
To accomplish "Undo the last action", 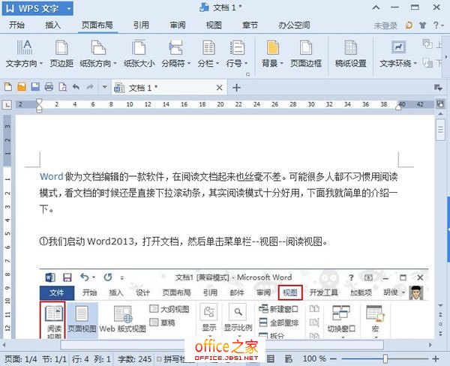I will (x=76, y=87).
